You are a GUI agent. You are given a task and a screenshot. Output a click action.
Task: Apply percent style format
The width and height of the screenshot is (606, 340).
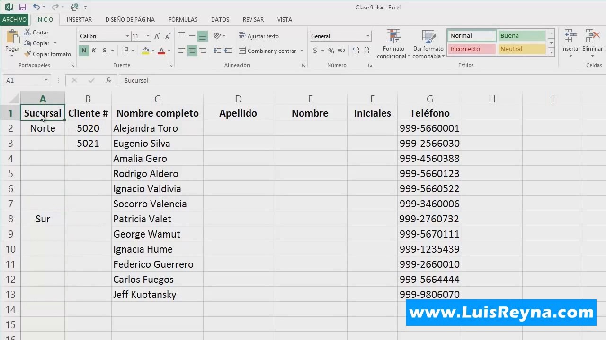pyautogui.click(x=331, y=51)
